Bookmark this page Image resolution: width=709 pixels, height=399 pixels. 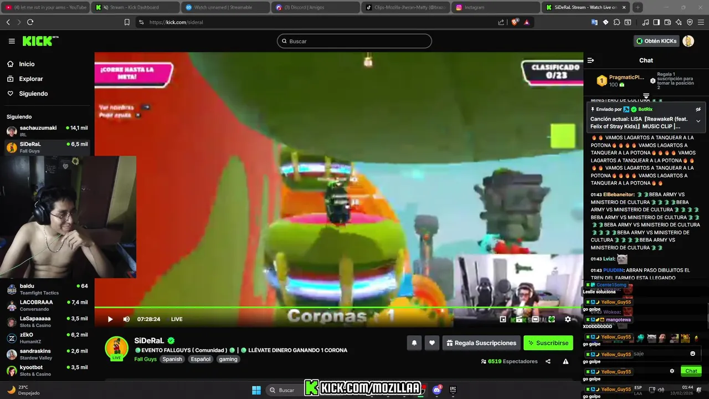[x=127, y=22]
